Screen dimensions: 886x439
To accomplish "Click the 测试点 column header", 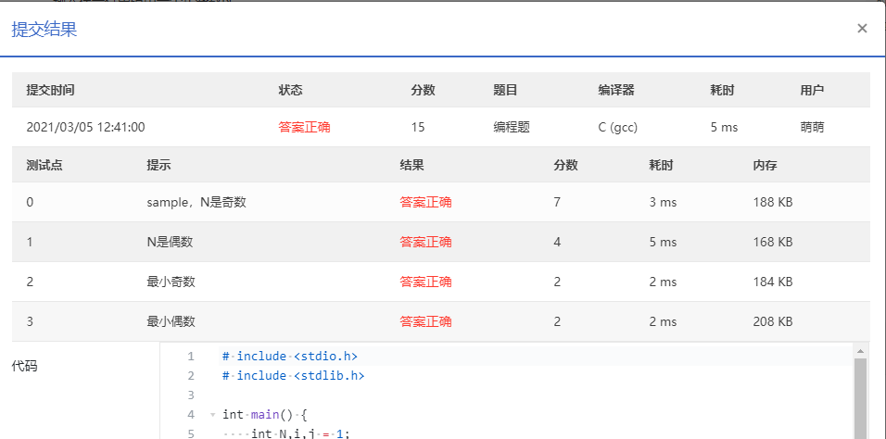I will 44,165.
